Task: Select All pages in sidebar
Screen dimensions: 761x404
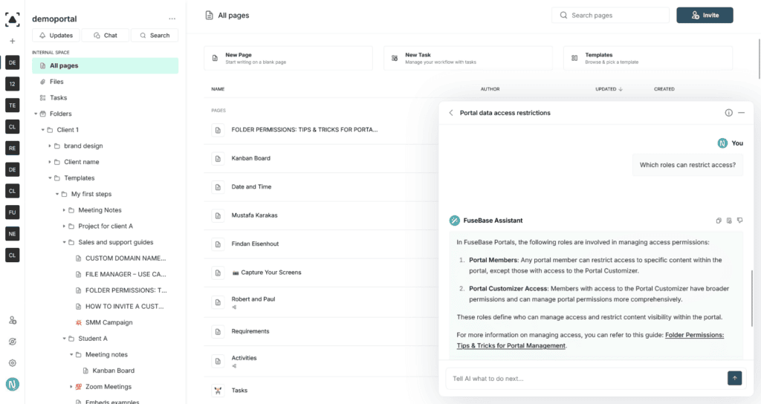Action: tap(105, 65)
